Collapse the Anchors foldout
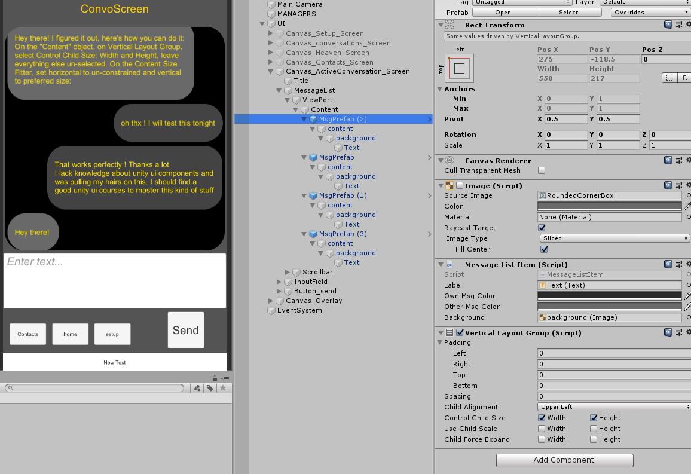 point(439,89)
